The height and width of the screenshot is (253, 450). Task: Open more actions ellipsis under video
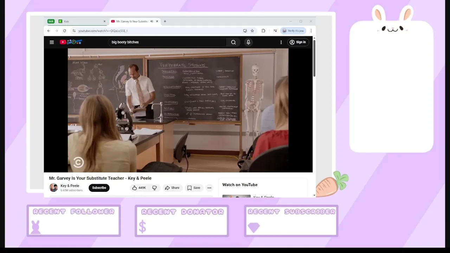[x=209, y=188]
